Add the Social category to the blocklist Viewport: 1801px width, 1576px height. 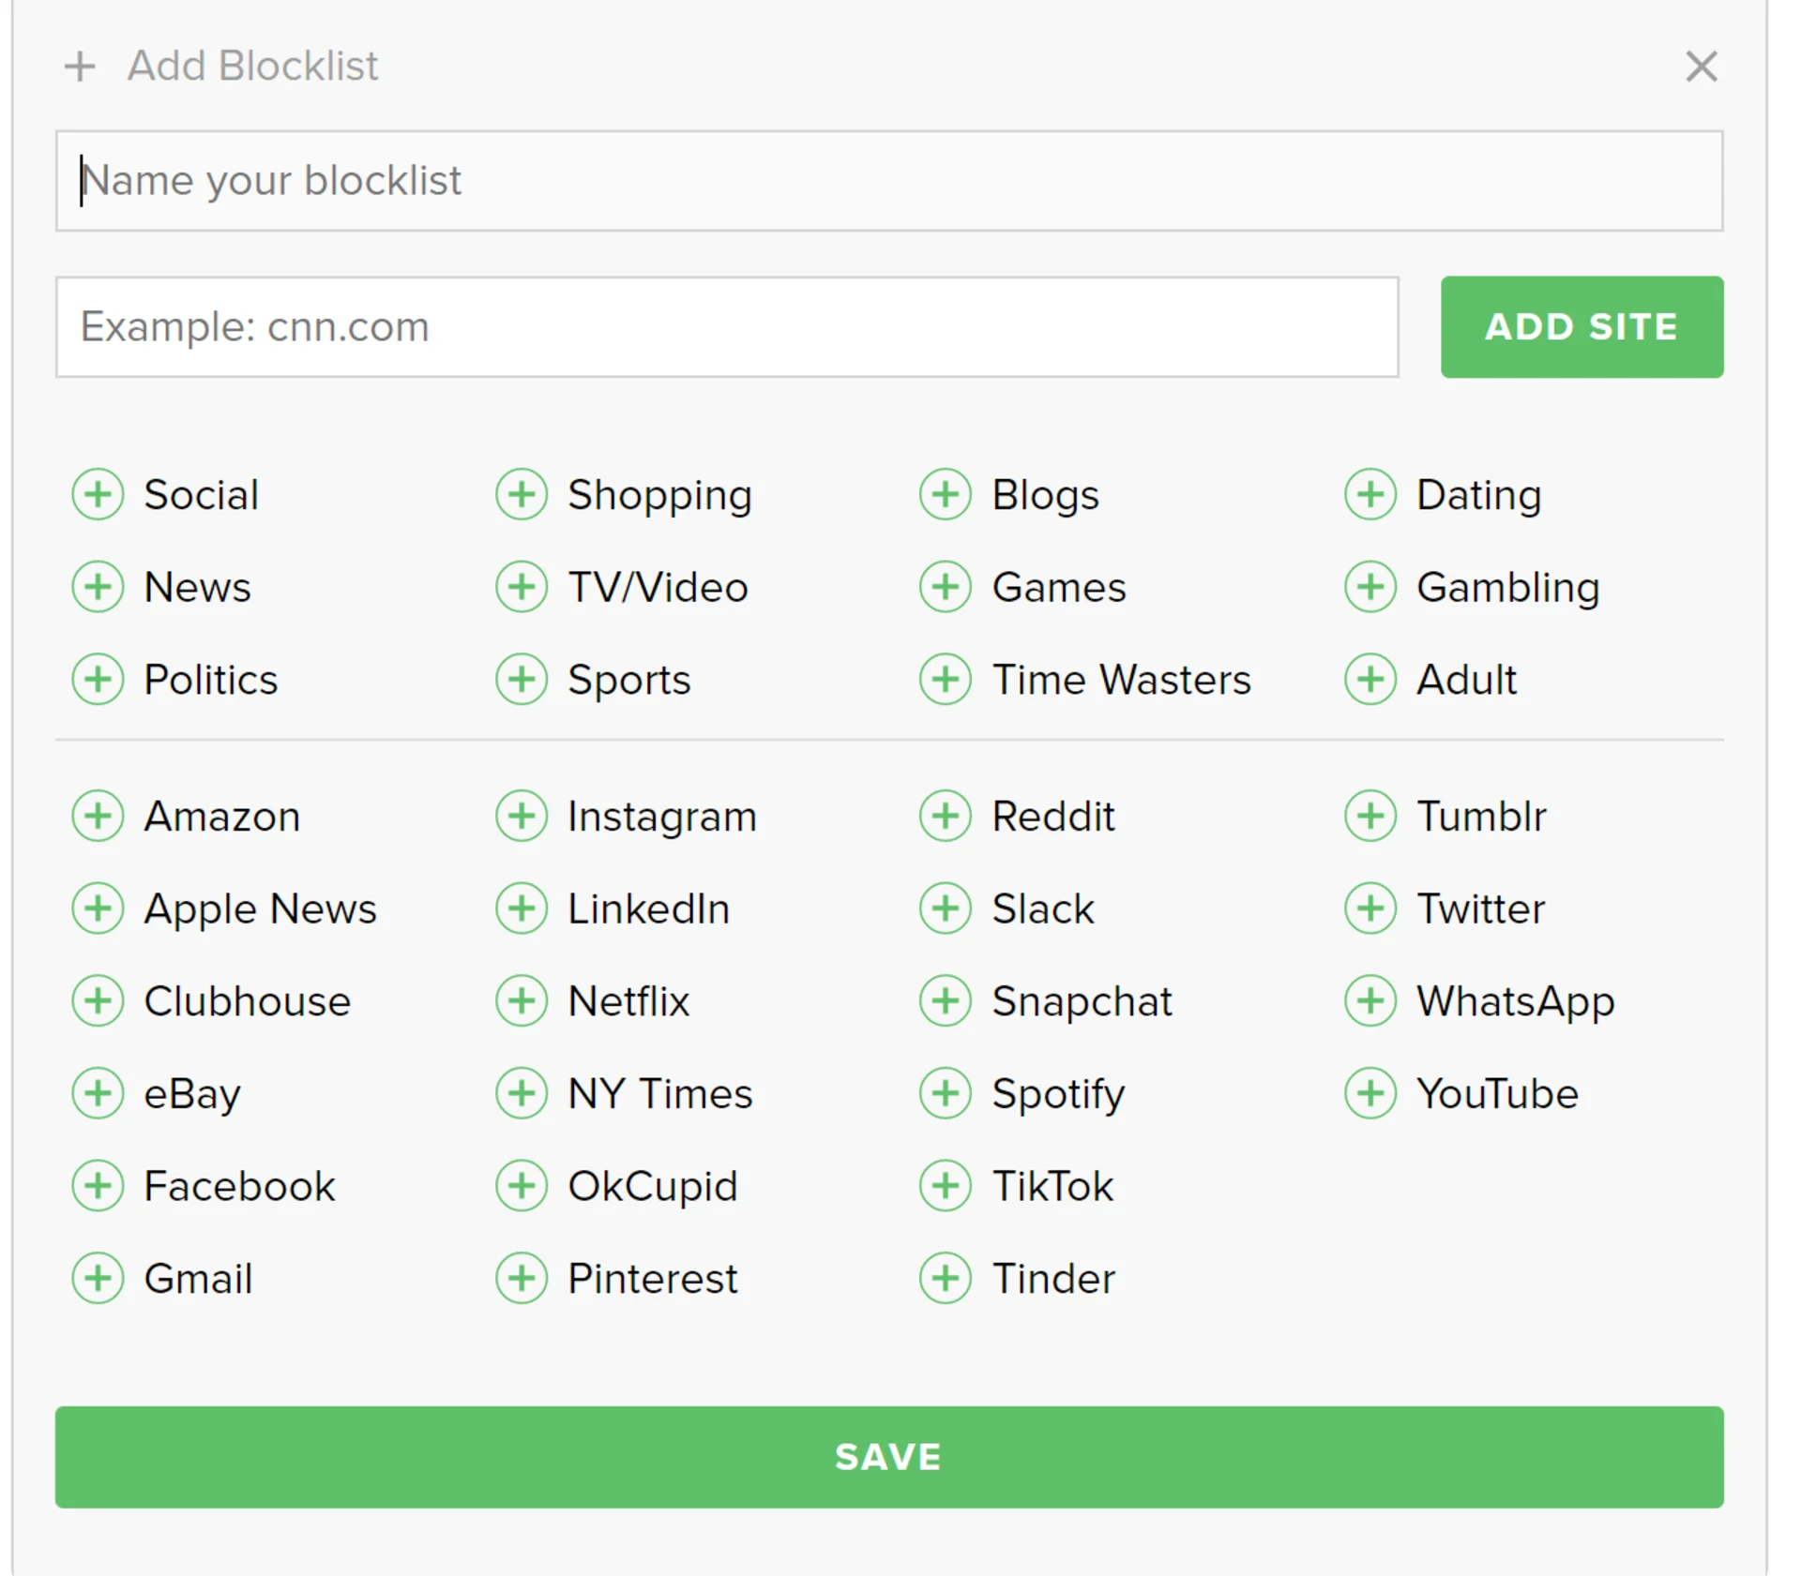click(x=97, y=494)
